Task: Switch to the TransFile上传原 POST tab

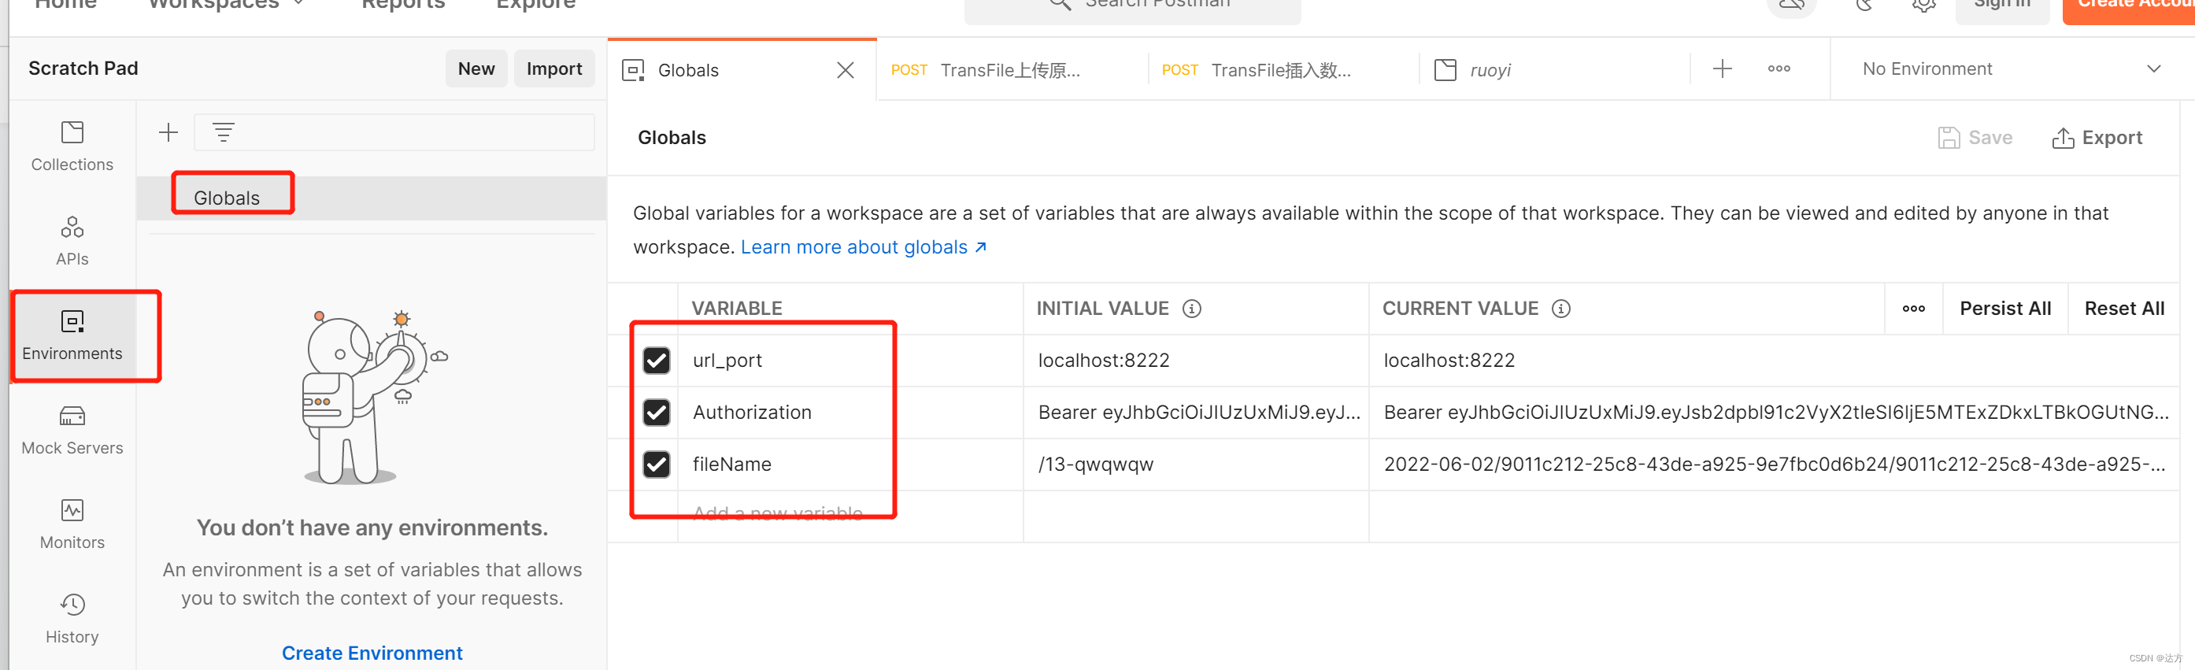Action: pyautogui.click(x=1012, y=70)
